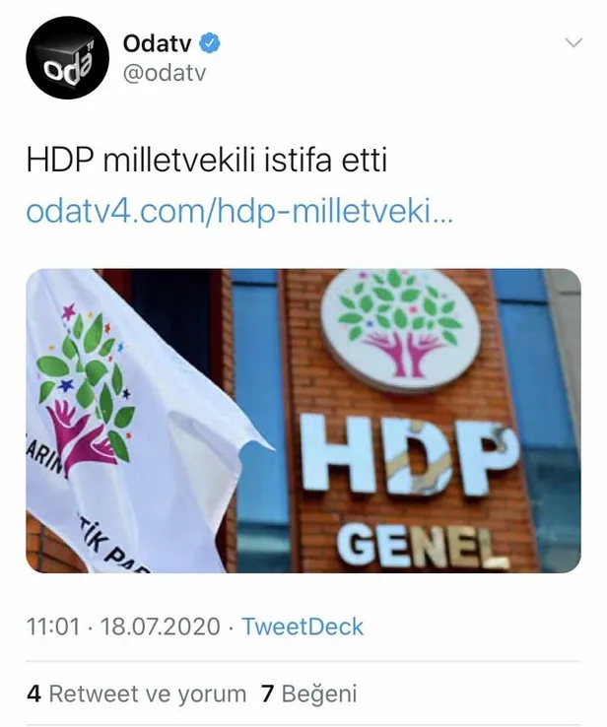607x727 pixels.
Task: View the 4 Retweet ve yorum list
Action: coord(137,694)
